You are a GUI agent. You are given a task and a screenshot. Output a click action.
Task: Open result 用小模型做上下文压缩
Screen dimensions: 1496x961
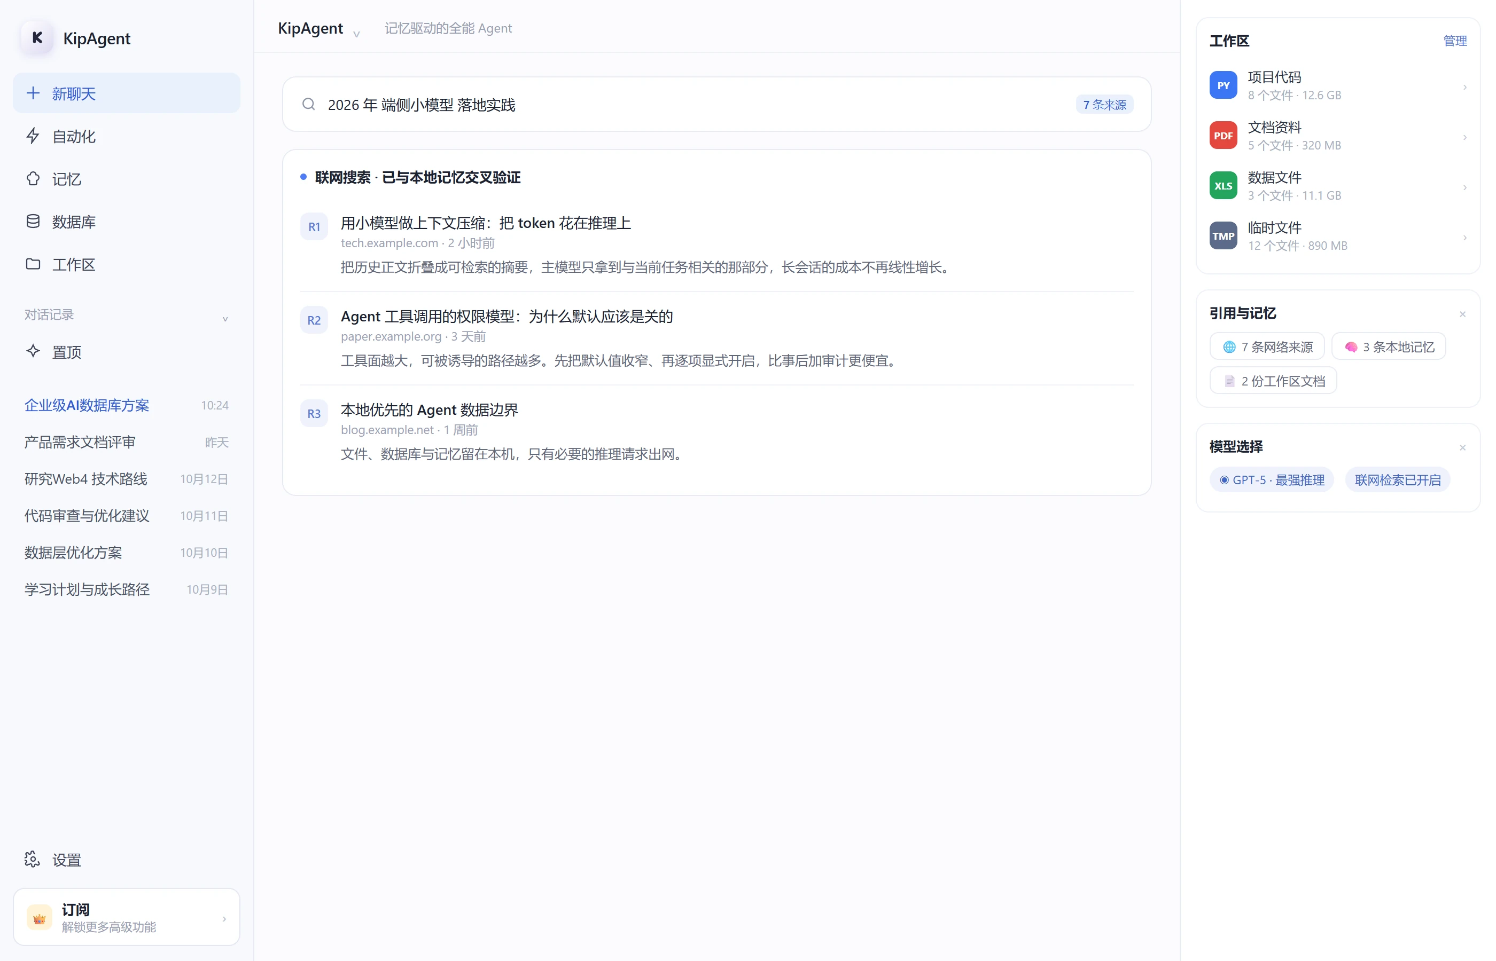(485, 223)
